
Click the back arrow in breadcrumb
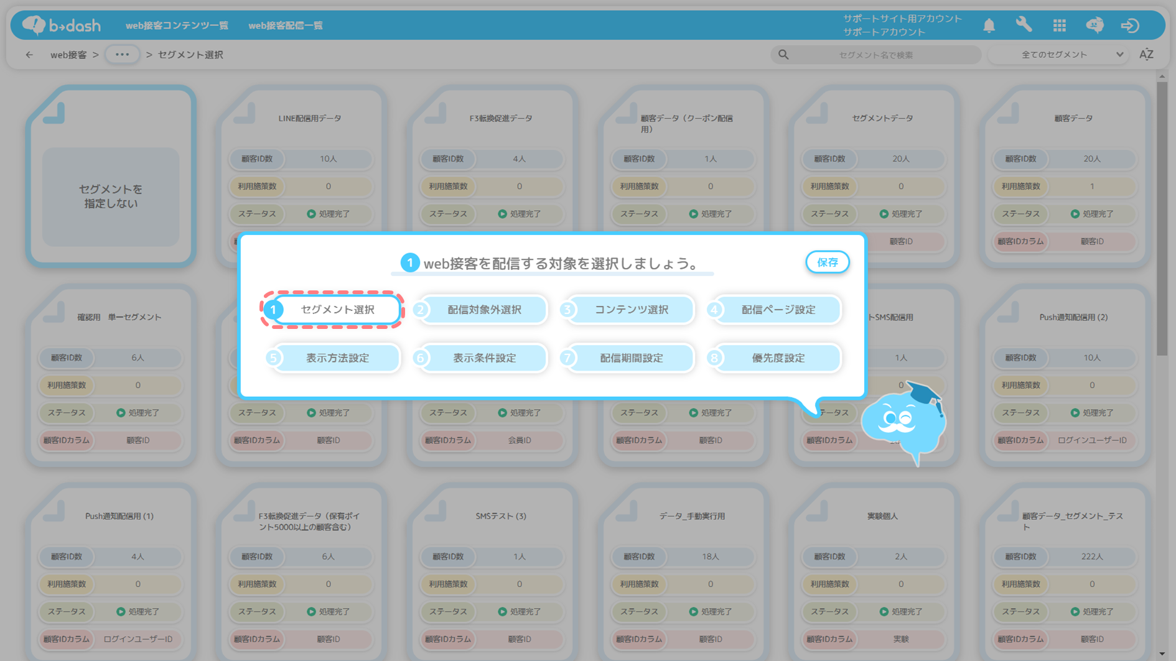pyautogui.click(x=29, y=55)
